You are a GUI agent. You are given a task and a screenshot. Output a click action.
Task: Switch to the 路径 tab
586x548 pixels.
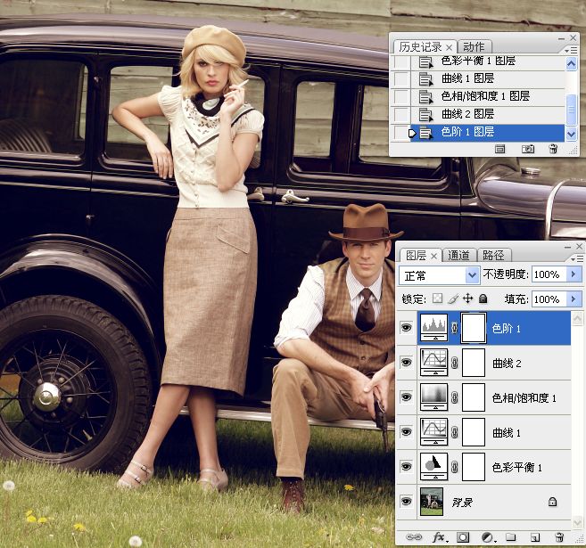[493, 256]
